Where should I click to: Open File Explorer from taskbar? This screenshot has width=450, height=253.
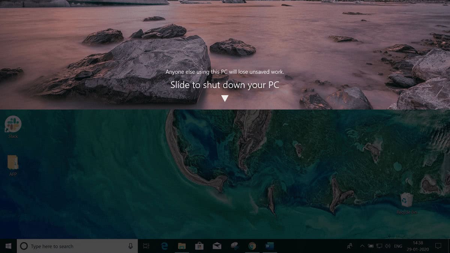pyautogui.click(x=182, y=246)
